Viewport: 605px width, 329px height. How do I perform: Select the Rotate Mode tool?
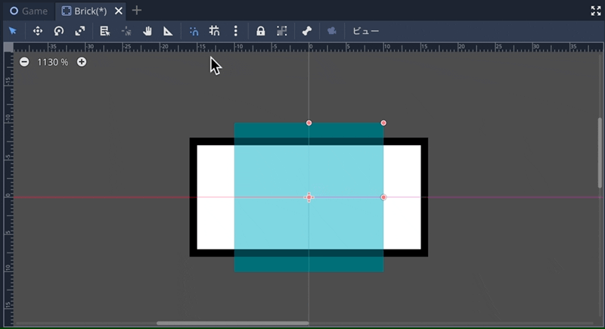(59, 31)
